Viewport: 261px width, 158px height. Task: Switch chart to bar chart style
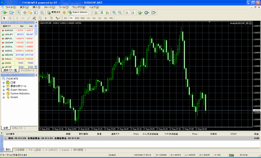96,13
